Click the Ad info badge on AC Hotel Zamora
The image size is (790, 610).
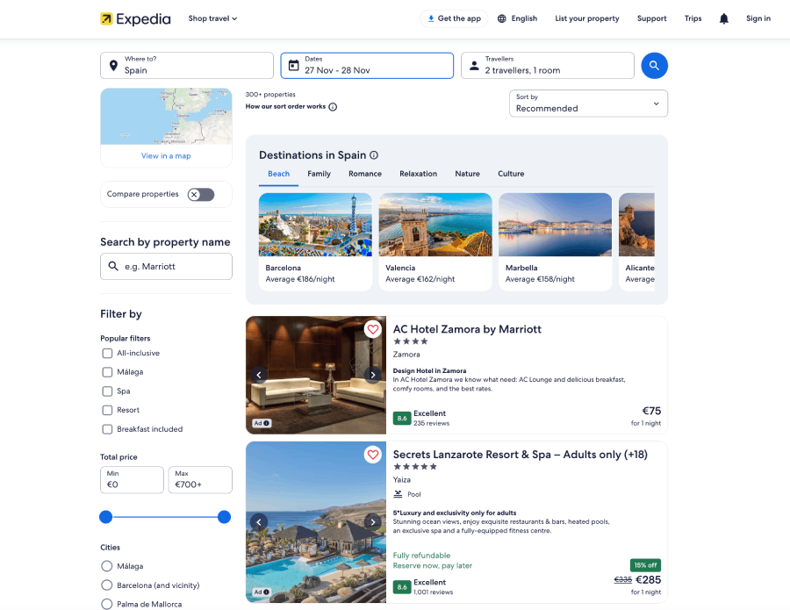tap(262, 423)
